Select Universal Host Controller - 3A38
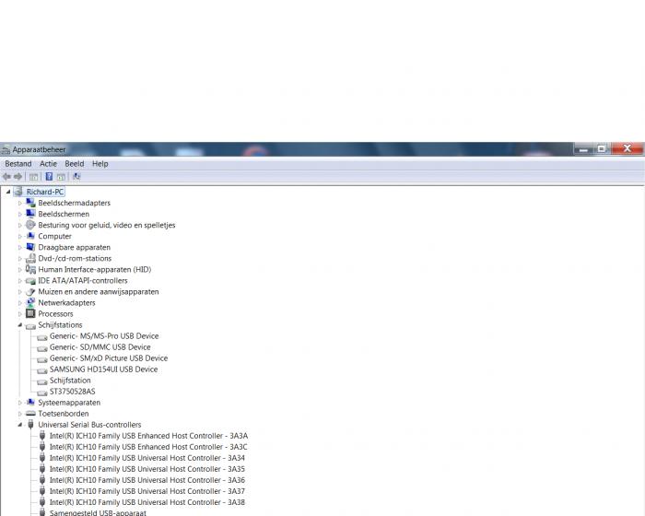The image size is (645, 516). 147,502
